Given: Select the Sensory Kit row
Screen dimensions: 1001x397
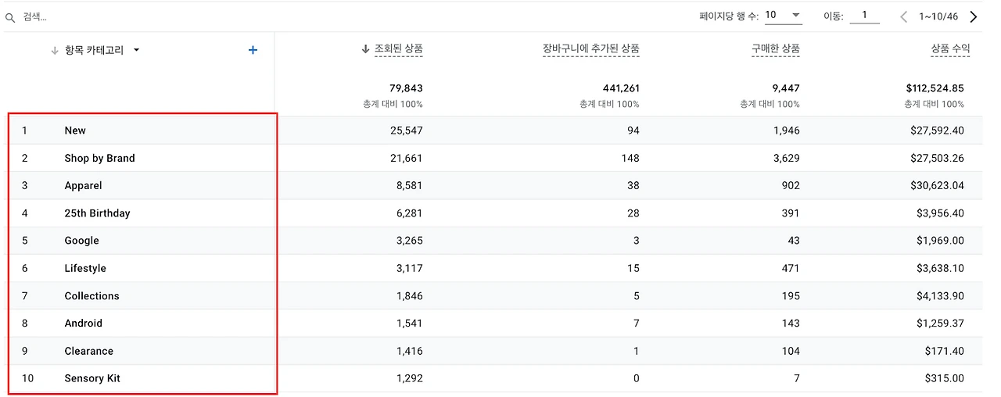Looking at the screenshot, I should coord(92,378).
